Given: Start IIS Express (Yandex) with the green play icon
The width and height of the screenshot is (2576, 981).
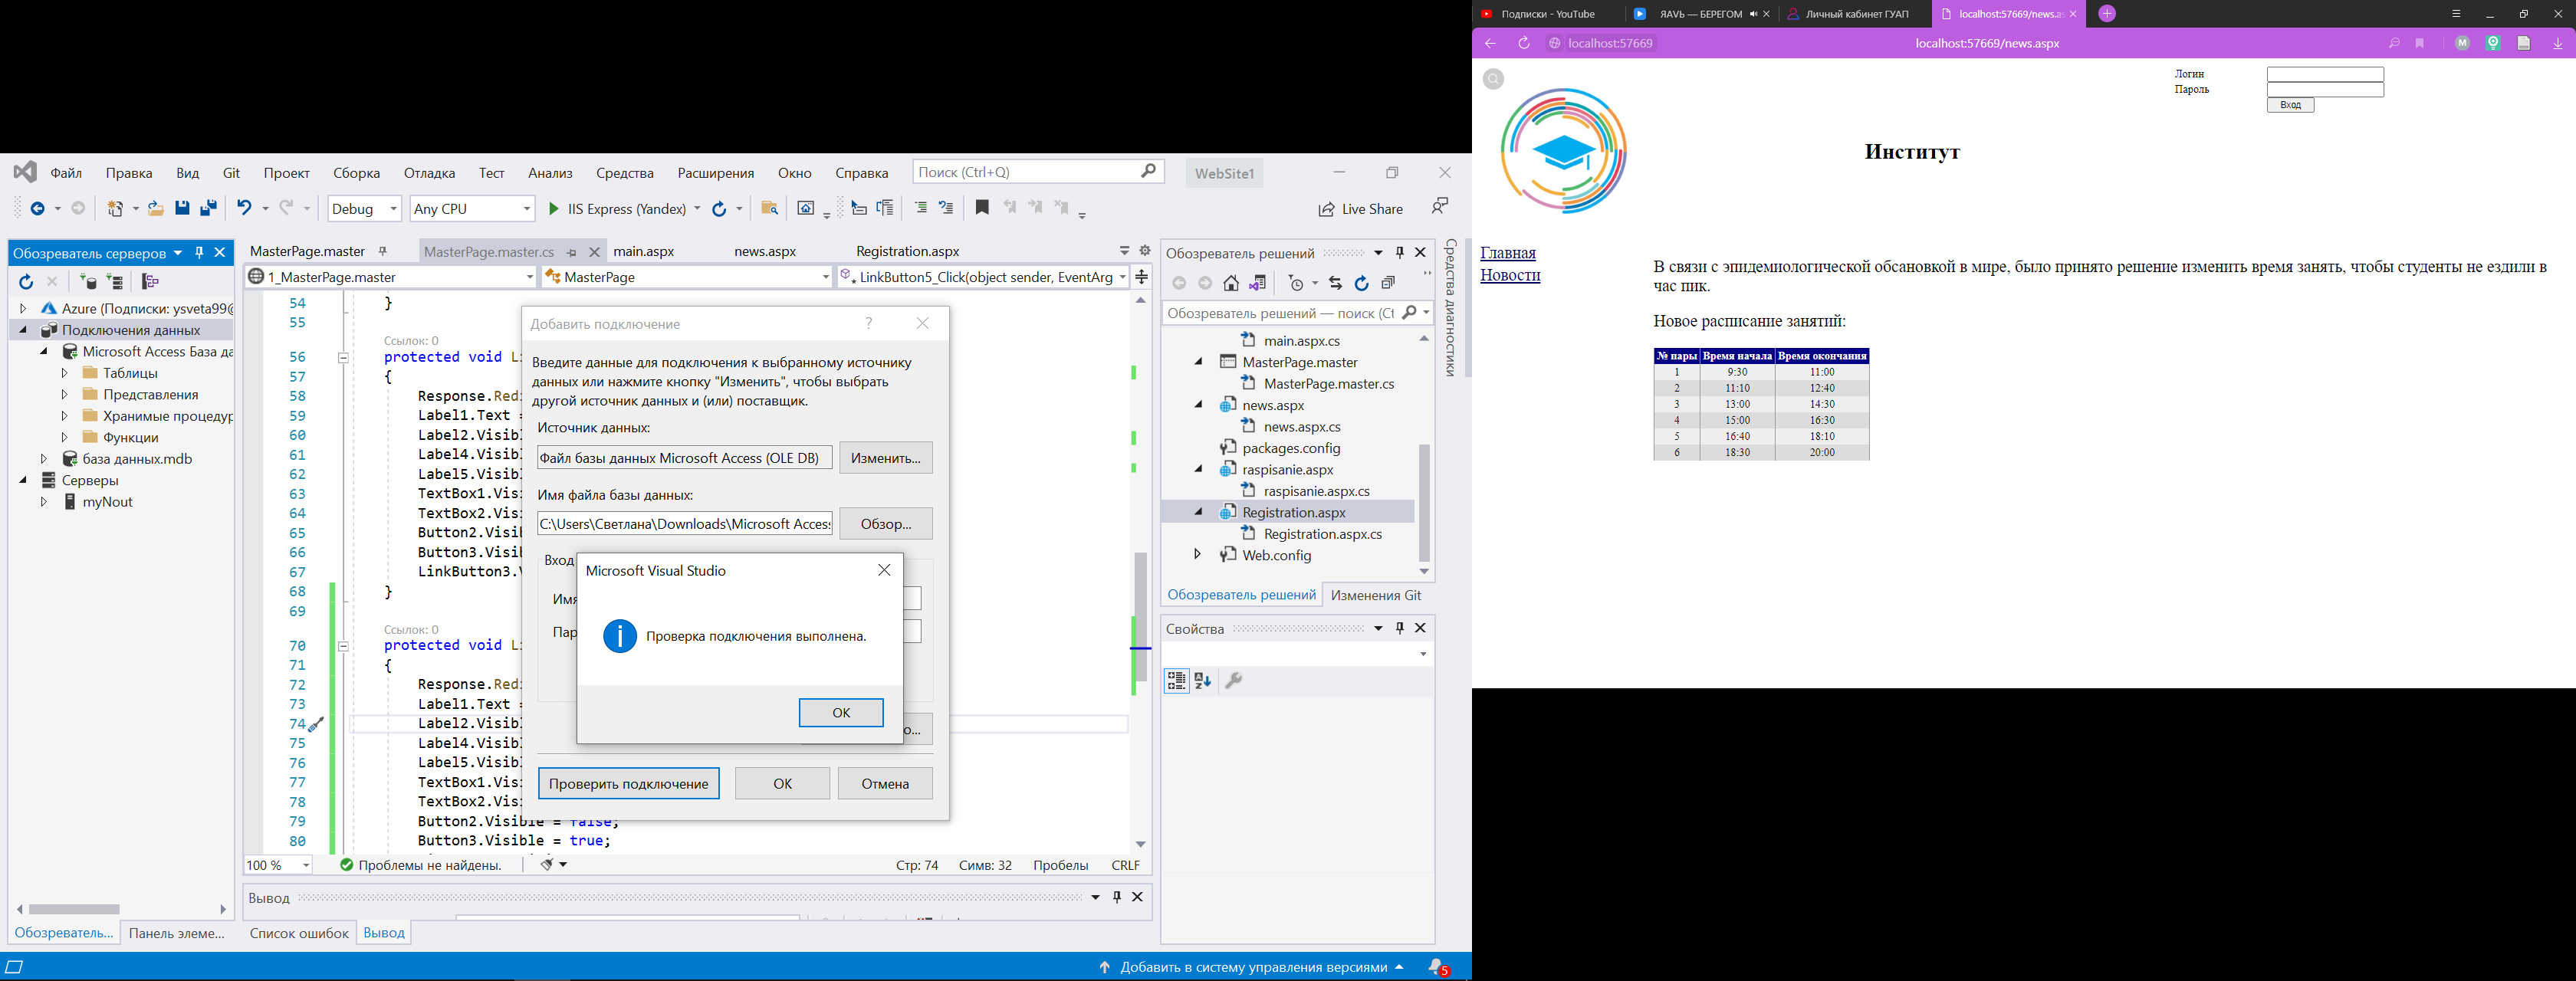Looking at the screenshot, I should (x=553, y=209).
